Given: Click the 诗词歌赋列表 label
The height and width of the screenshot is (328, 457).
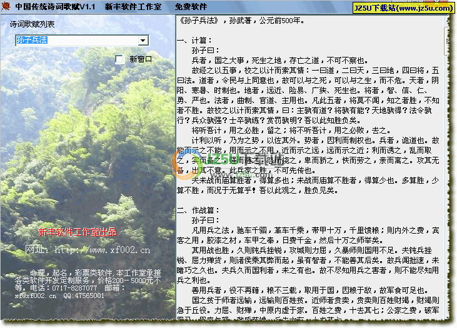Looking at the screenshot, I should pos(32,24).
